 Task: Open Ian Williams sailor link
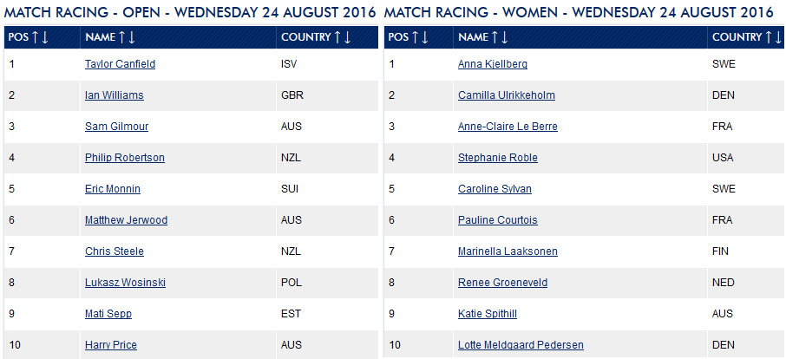click(115, 95)
